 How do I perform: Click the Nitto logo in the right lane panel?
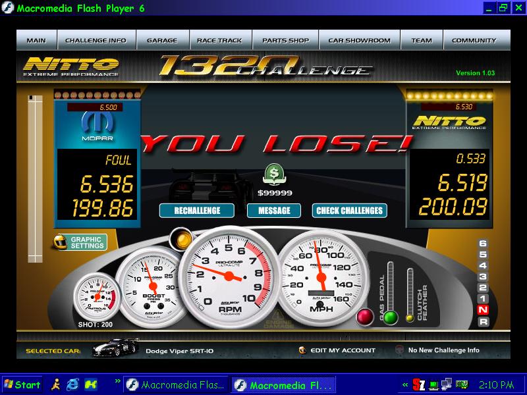pyautogui.click(x=449, y=122)
